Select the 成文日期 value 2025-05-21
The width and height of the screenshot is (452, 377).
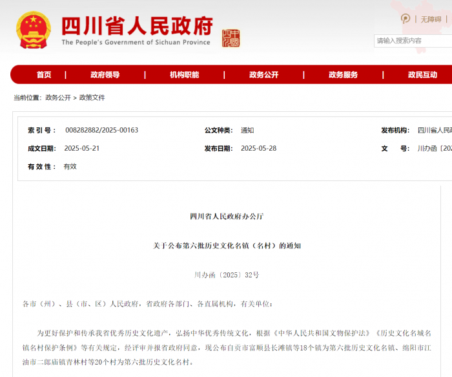coord(82,148)
